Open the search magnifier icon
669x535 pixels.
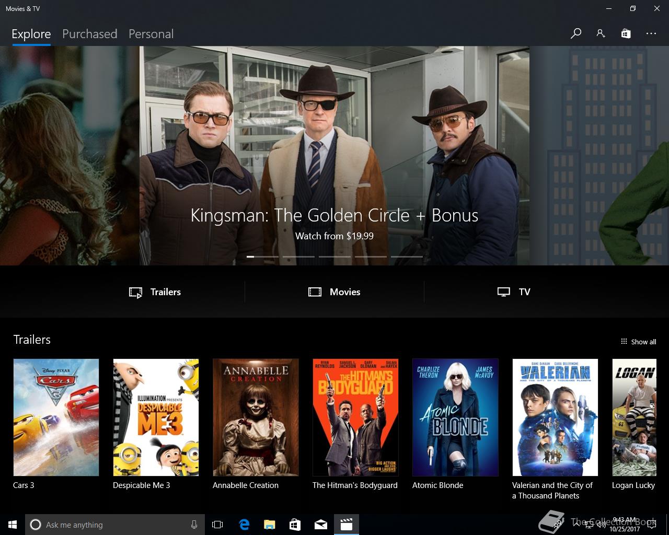tap(576, 33)
